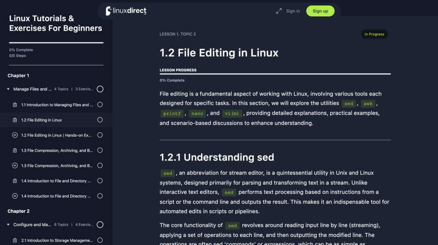The image size is (438, 245).
Task: Click code icon of second 1.3 File Compression
Action: pos(15,166)
